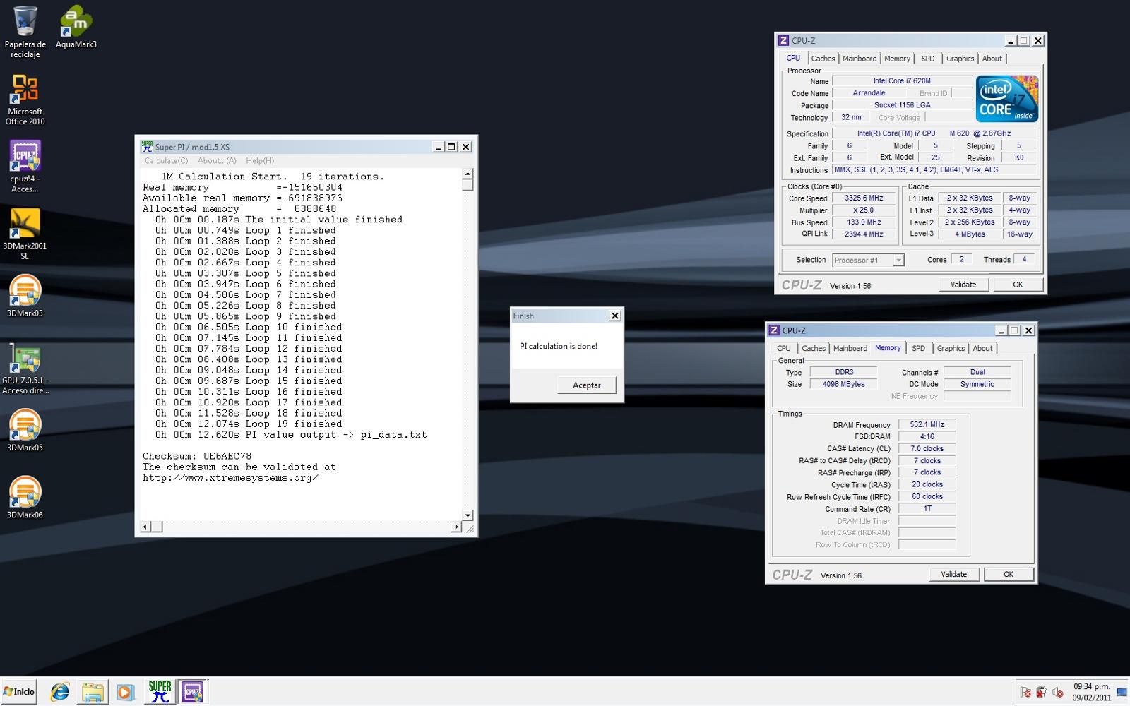
Task: Select the SPD tab in the top CPU-Z window
Action: pos(928,59)
